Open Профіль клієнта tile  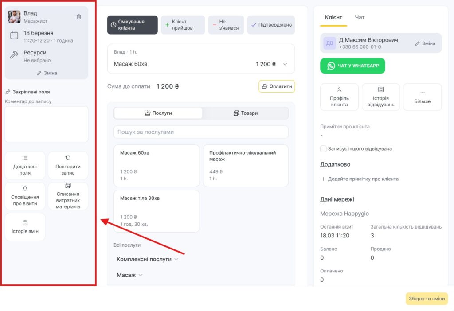[339, 97]
